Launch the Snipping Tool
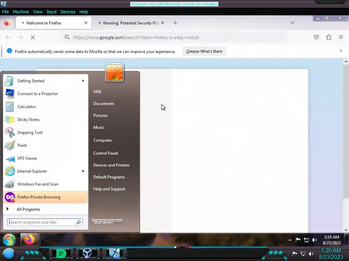349x261 pixels. [46, 132]
